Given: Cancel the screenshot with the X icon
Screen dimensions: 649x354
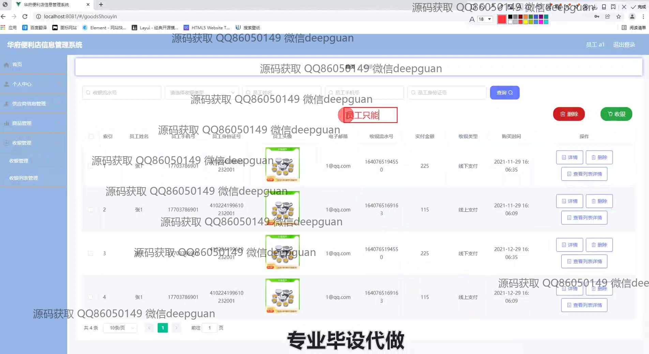Looking at the screenshot, I should (x=624, y=7).
